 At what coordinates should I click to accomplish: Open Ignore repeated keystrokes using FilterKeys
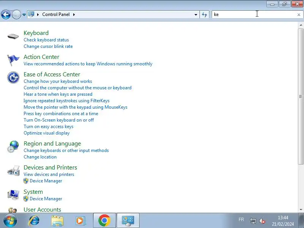(66, 101)
